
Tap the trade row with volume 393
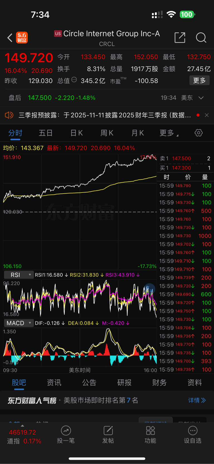(x=185, y=361)
